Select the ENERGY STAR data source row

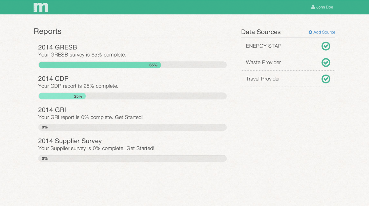288,46
